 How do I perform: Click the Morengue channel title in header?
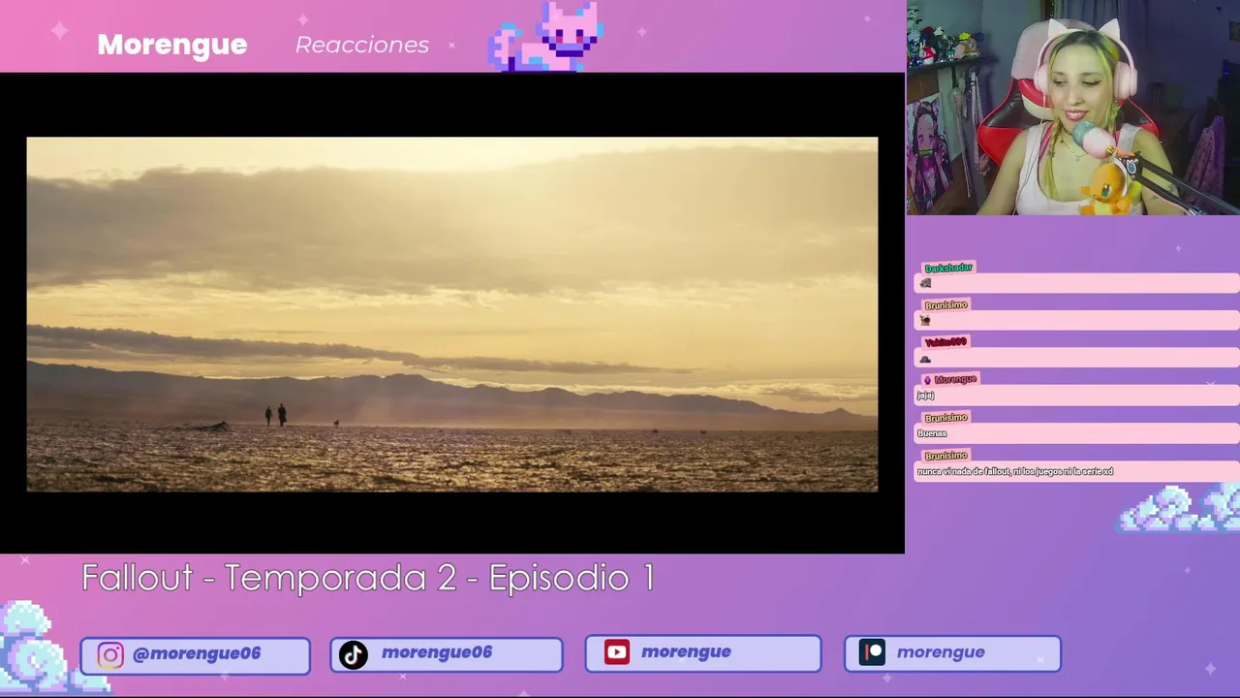[172, 45]
